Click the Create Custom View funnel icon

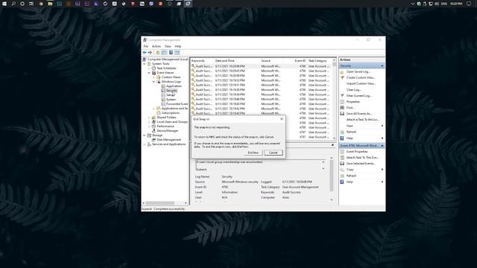pyautogui.click(x=342, y=77)
